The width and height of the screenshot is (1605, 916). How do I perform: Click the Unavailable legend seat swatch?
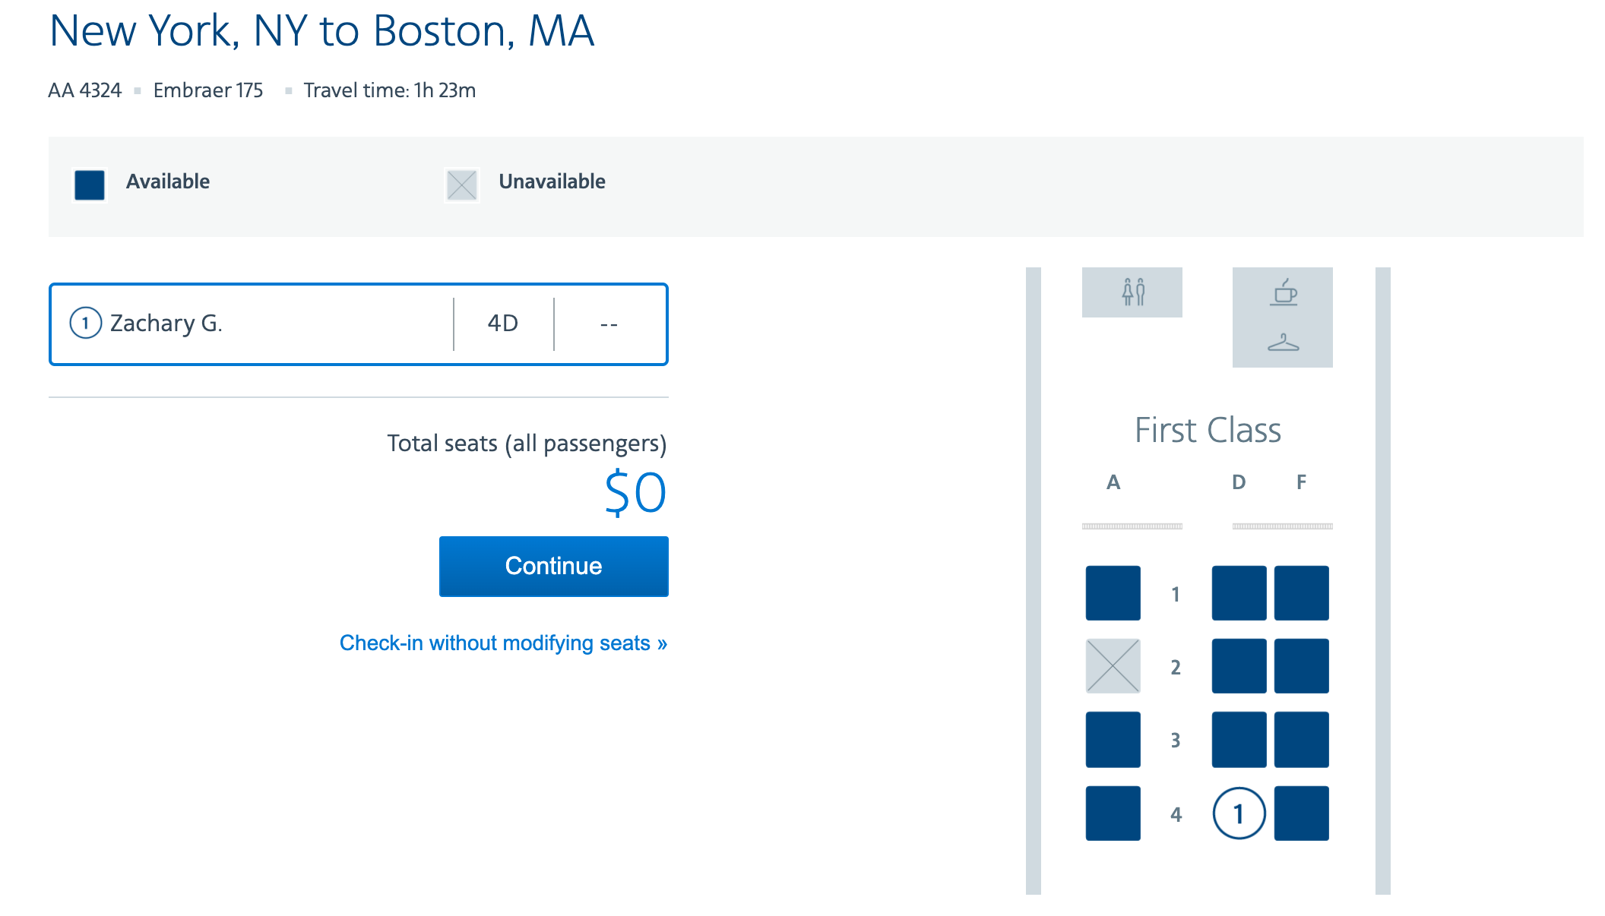(x=461, y=185)
